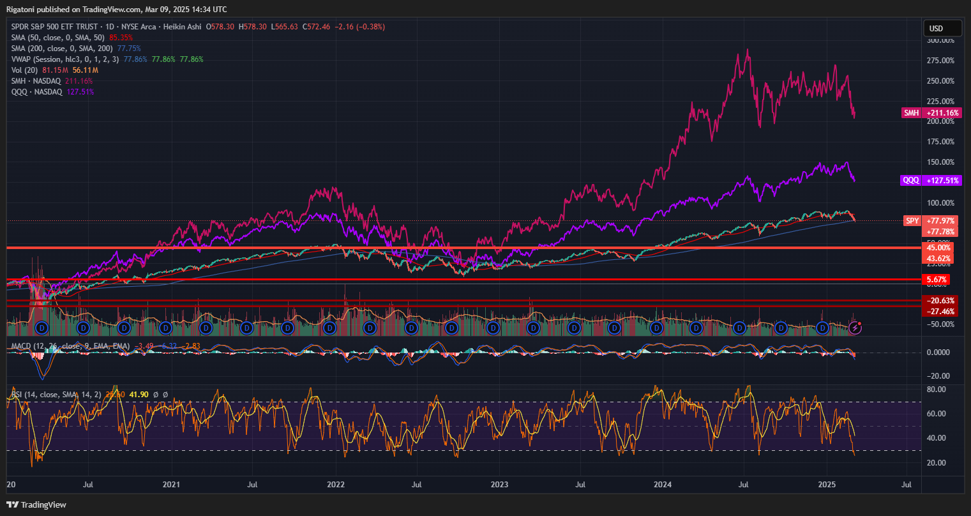971x516 pixels.
Task: Click the 20.00 RSI axis label
Action: 935,463
